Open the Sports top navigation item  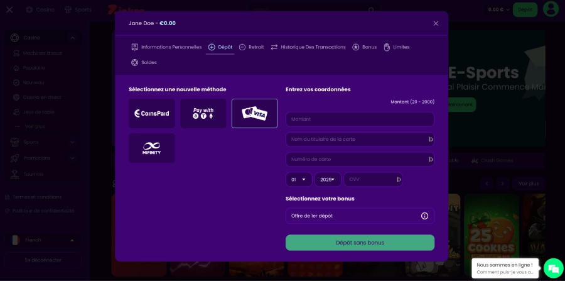click(78, 9)
